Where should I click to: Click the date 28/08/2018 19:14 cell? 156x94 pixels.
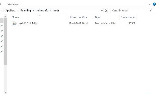[x=78, y=24]
